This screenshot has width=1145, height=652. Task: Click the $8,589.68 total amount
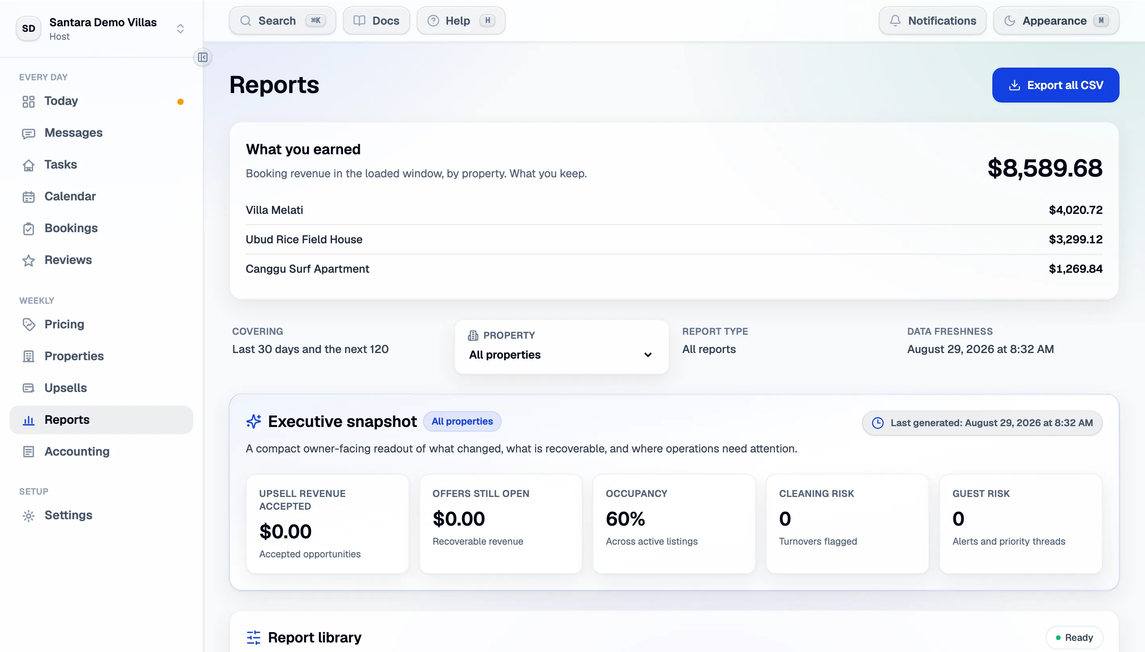(x=1045, y=169)
